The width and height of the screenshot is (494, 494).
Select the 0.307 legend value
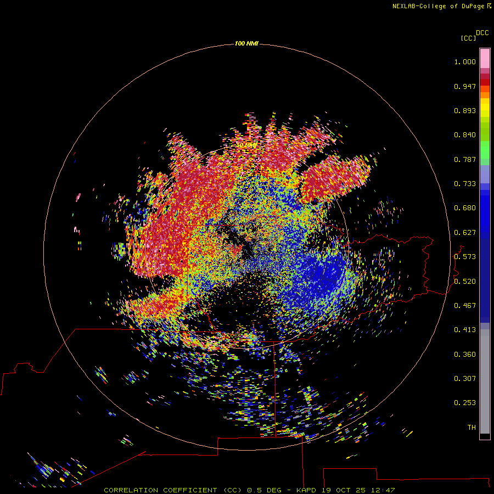(465, 379)
